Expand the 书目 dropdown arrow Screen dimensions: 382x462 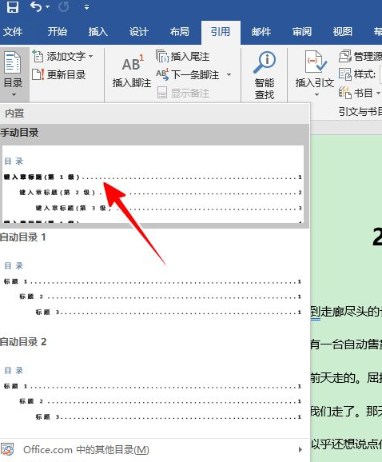[x=378, y=93]
